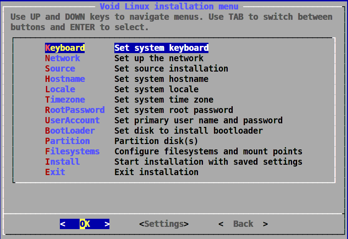Screen dimensions: 348x239
Task: Open the Partition menu entry
Action: pos(68,141)
